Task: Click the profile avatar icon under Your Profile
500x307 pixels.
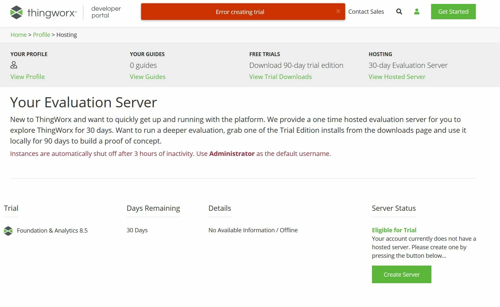Action: pos(14,65)
